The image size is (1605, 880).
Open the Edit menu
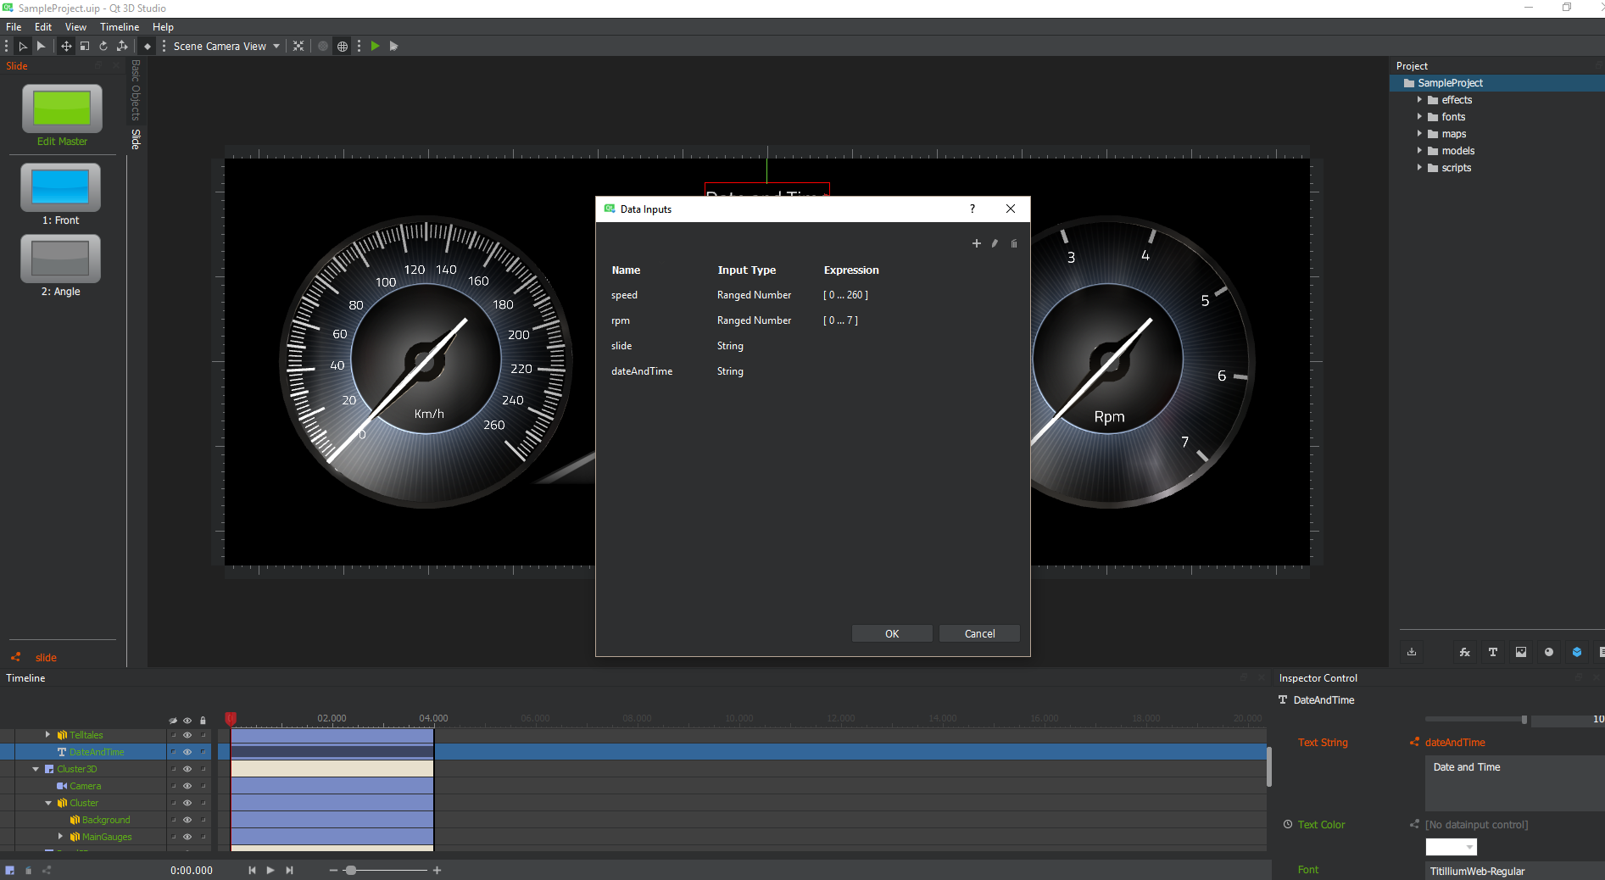click(x=42, y=26)
